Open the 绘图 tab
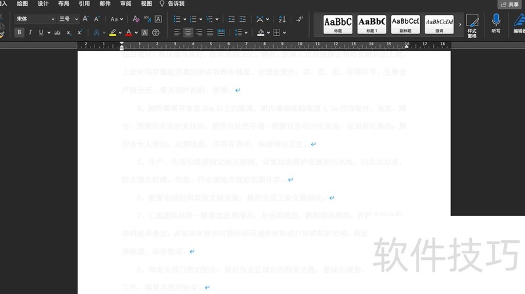525x294 pixels. [22, 4]
